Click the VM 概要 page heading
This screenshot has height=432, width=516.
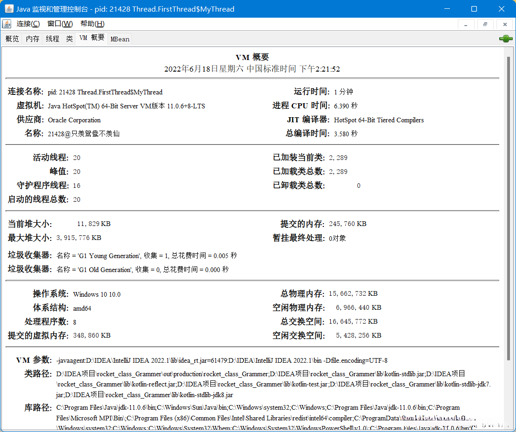pos(252,57)
